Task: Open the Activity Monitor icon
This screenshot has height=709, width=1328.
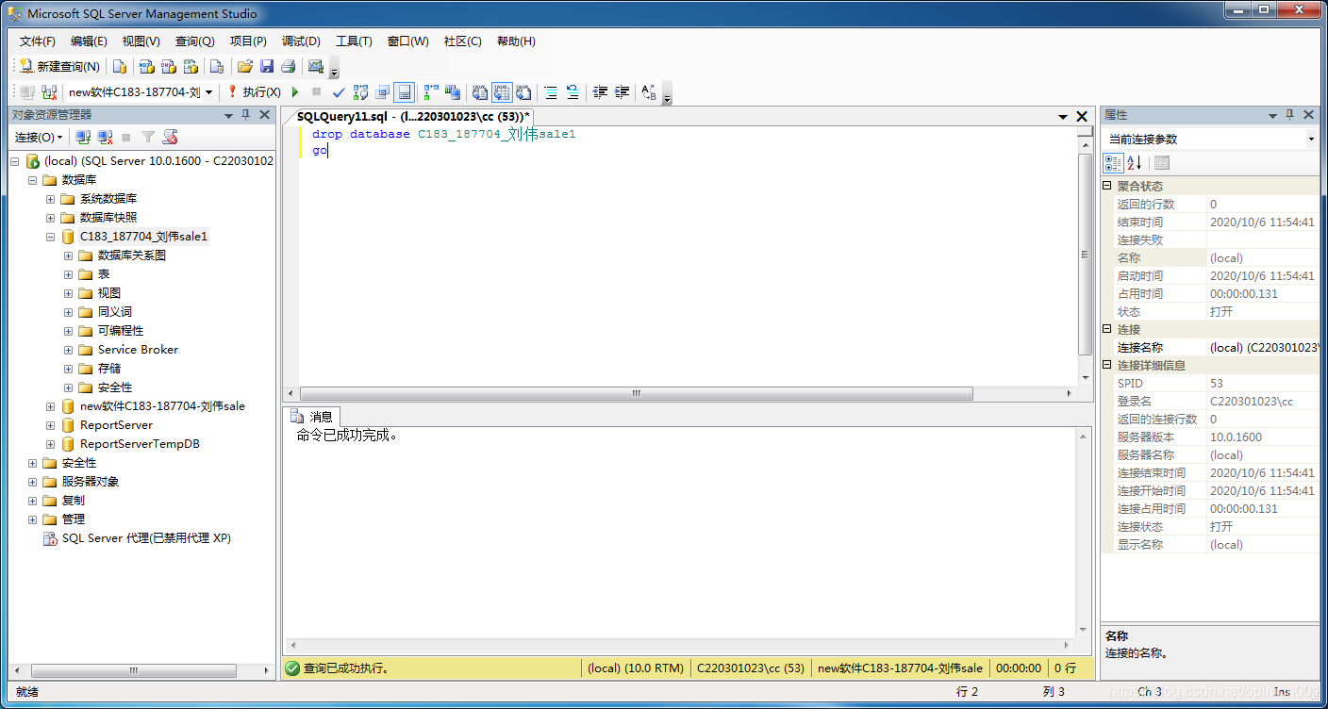Action: (x=316, y=66)
